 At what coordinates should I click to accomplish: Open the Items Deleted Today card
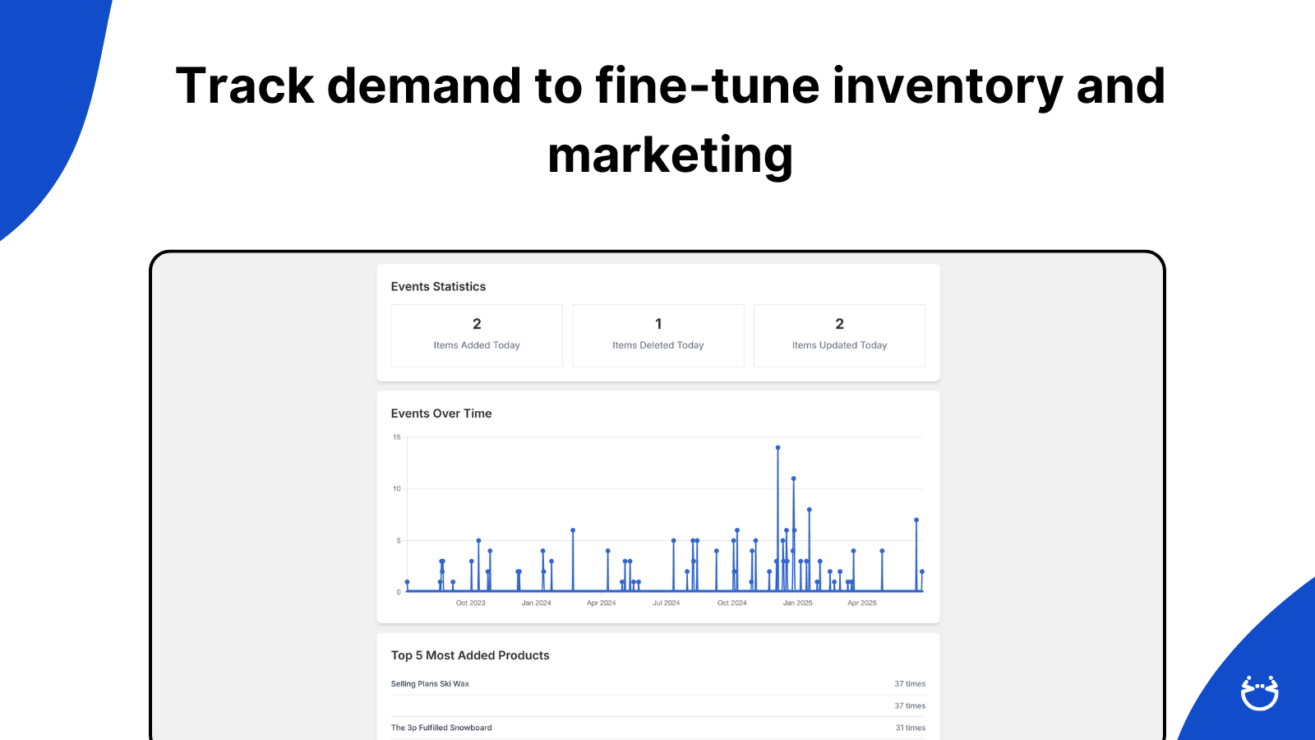[658, 335]
